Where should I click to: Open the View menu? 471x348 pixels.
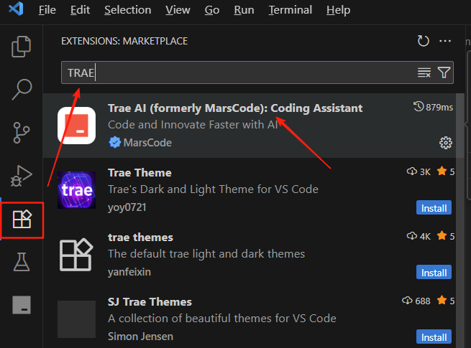coord(178,10)
